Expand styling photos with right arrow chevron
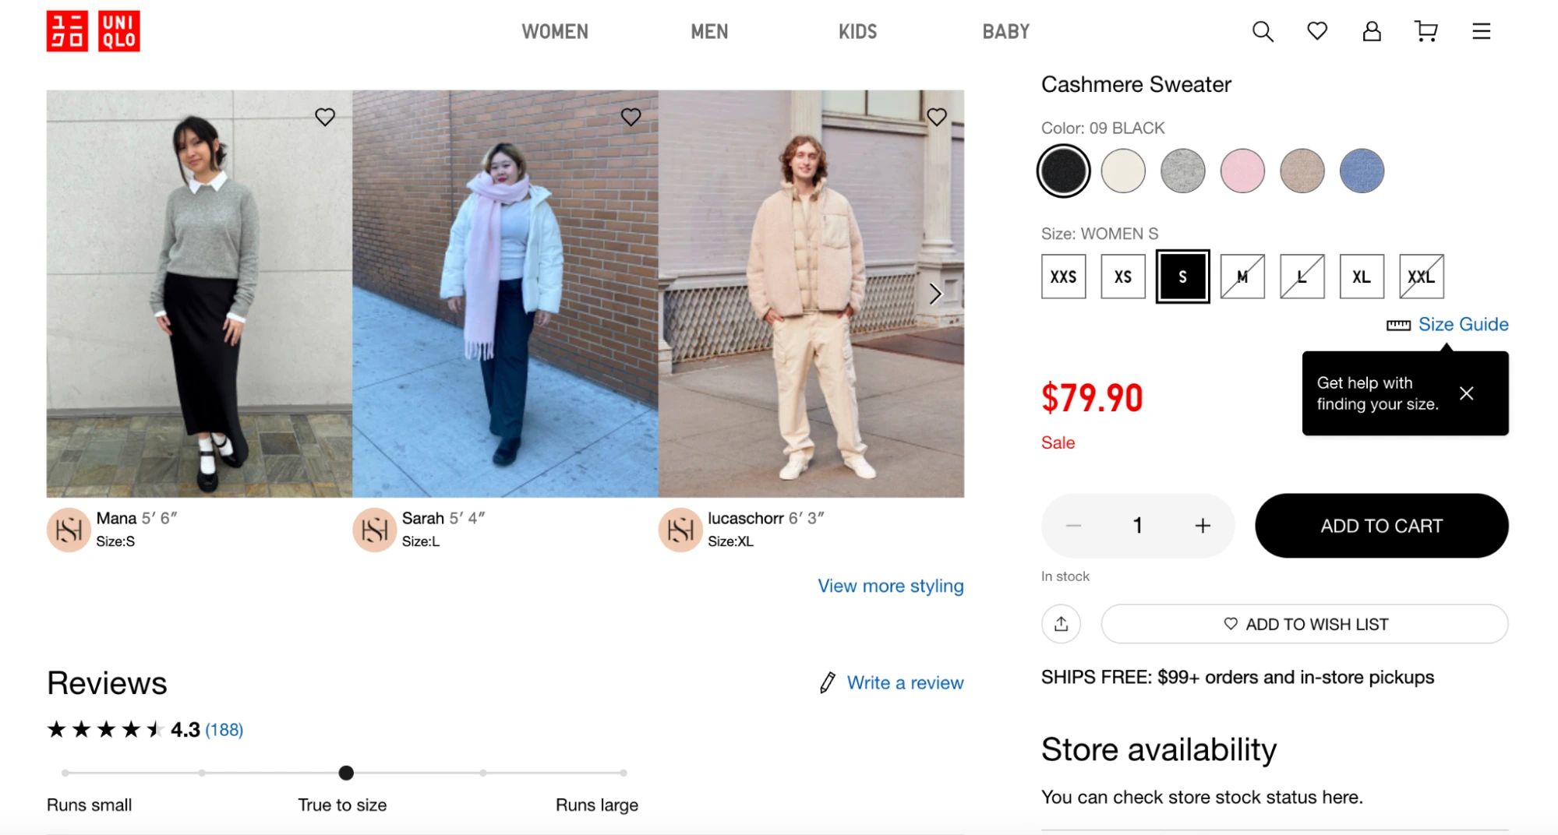Image resolution: width=1558 pixels, height=835 pixels. point(934,294)
